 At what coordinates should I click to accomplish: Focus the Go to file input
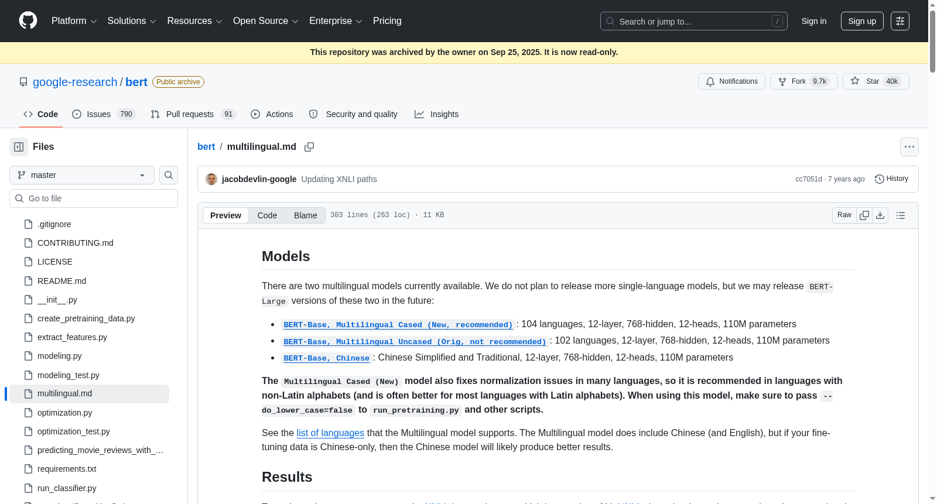pos(94,198)
